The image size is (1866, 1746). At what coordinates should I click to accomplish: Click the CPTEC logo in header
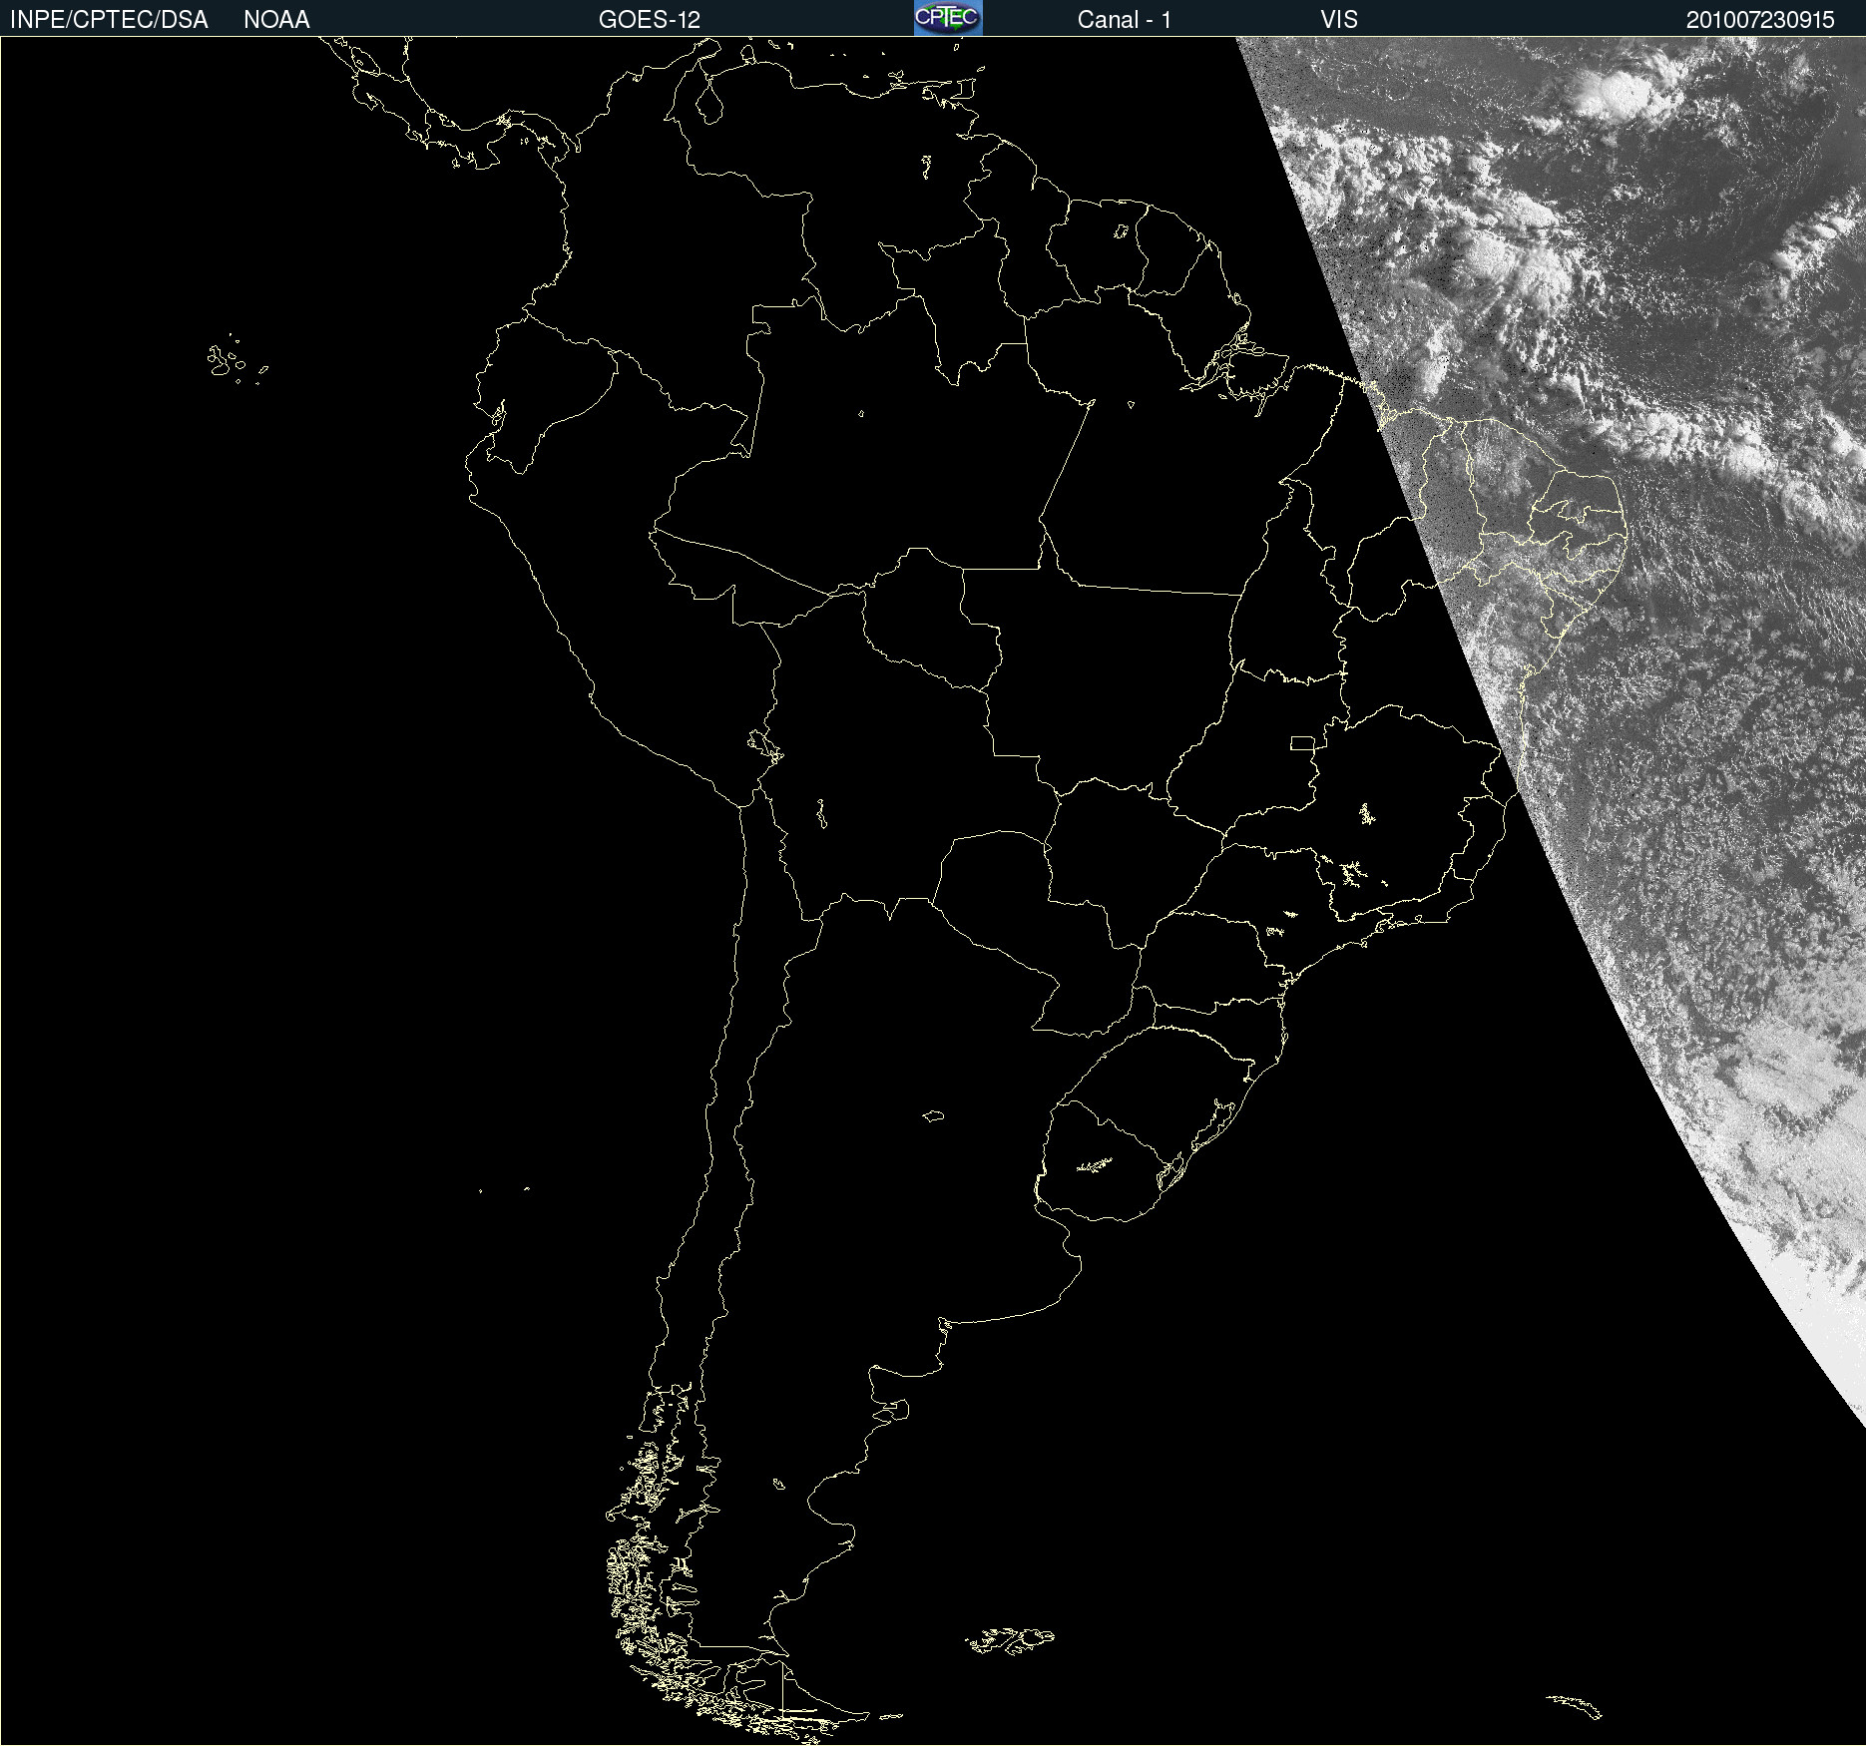click(x=948, y=18)
